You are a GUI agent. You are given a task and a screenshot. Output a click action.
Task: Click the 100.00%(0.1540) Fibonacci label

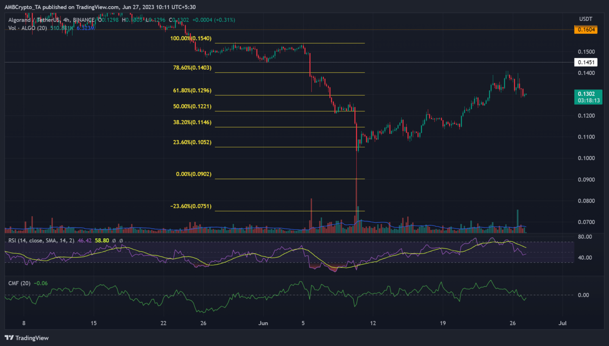pyautogui.click(x=191, y=38)
